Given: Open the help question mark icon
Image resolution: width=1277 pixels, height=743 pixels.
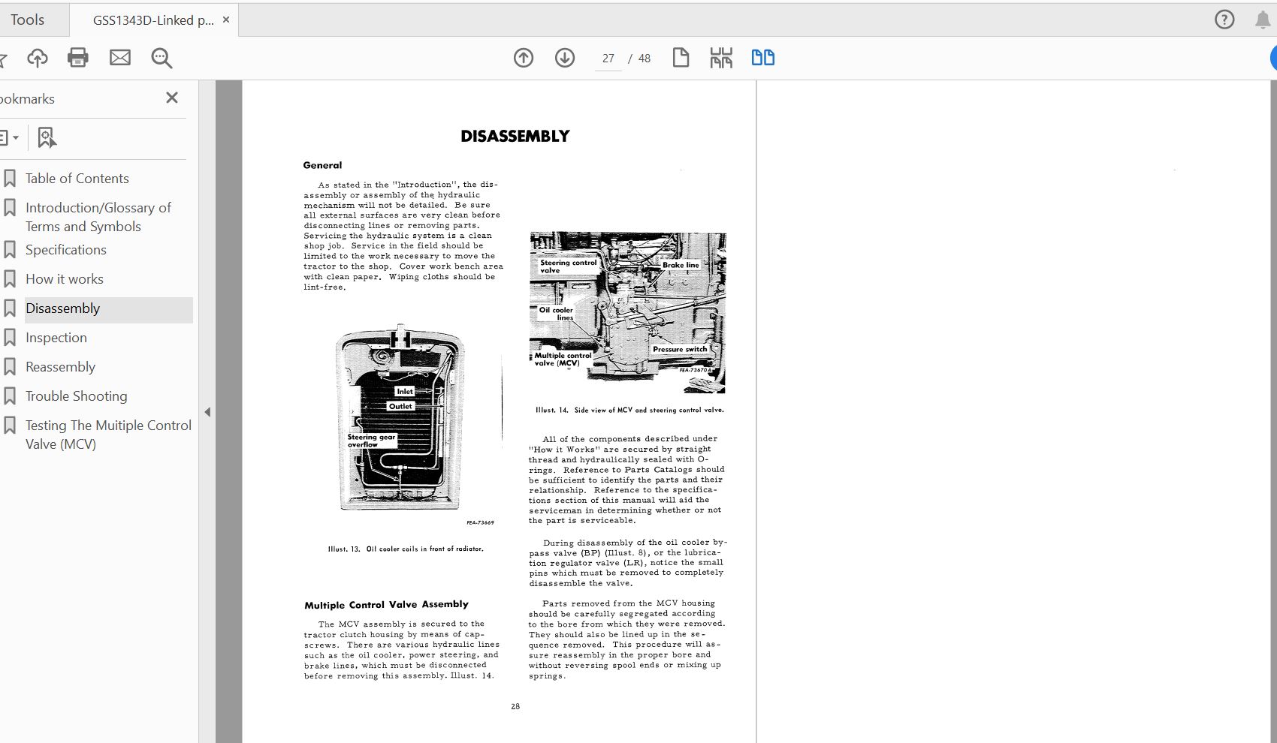Looking at the screenshot, I should coord(1224,20).
